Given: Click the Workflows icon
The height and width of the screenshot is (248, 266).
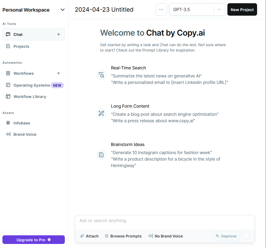Looking at the screenshot, I should coord(8,73).
